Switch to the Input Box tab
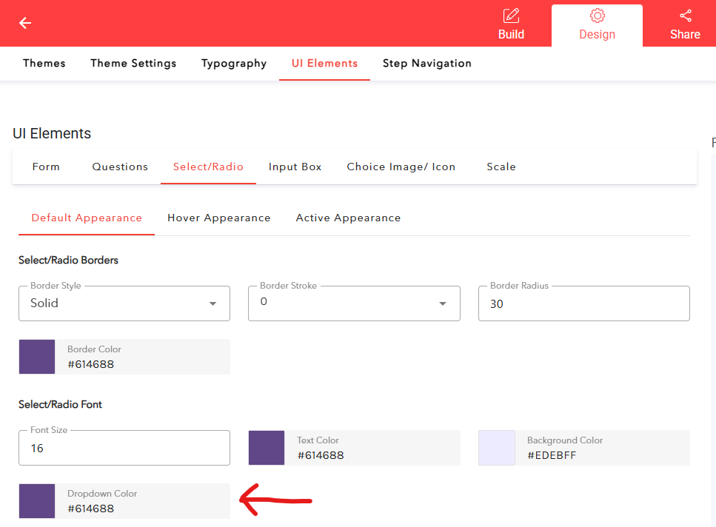The width and height of the screenshot is (716, 527). click(x=295, y=167)
